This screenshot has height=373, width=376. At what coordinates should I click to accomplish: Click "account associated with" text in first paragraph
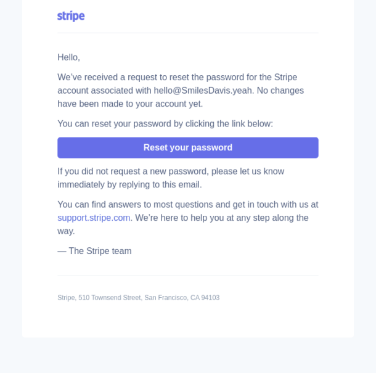coord(104,91)
